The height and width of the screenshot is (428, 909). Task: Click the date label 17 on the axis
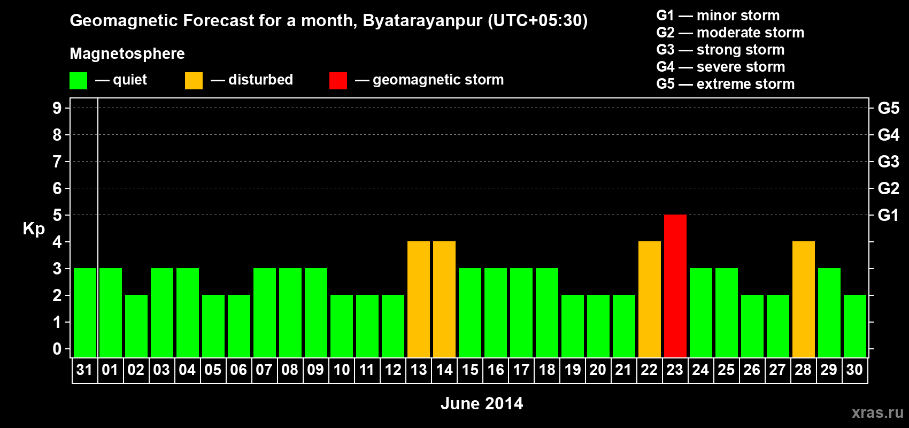pyautogui.click(x=521, y=370)
